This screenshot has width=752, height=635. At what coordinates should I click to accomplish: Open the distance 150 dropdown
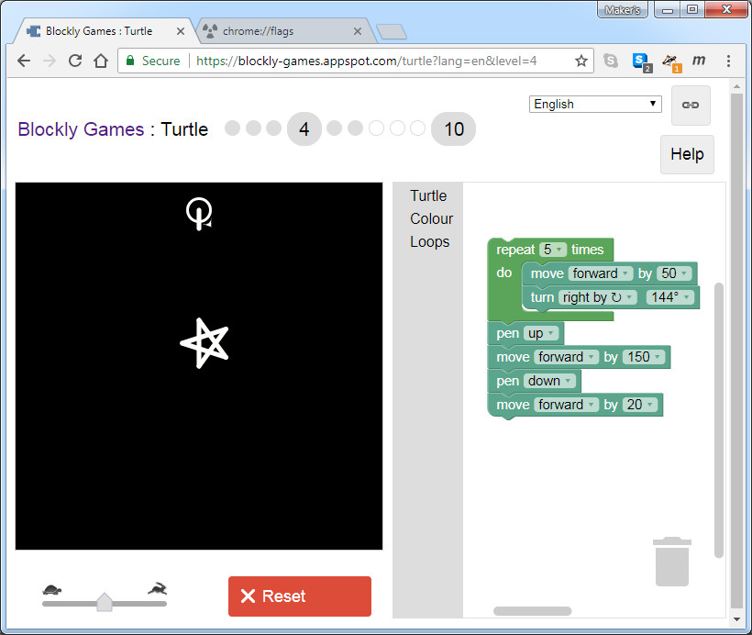coord(644,357)
